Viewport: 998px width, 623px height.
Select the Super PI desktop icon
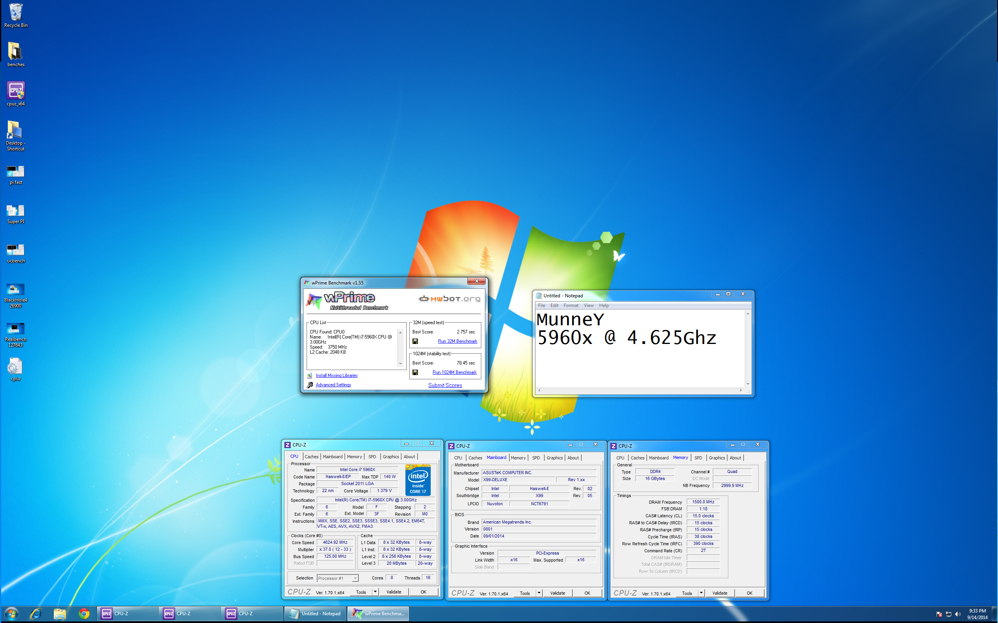(x=16, y=214)
